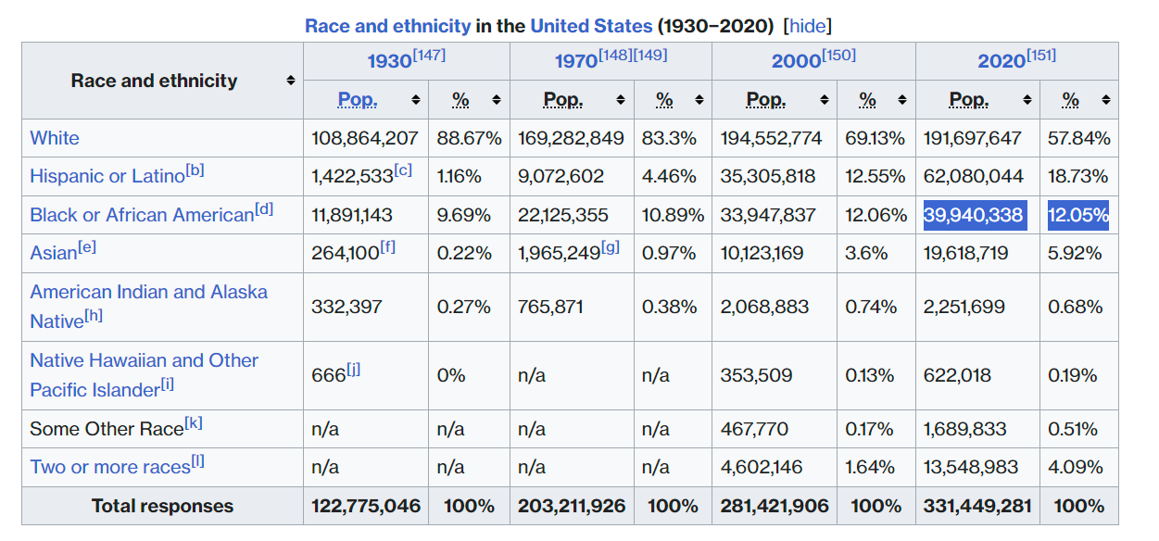Open footnote [h] after Alaska Native
The height and width of the screenshot is (541, 1159).
coord(94,316)
